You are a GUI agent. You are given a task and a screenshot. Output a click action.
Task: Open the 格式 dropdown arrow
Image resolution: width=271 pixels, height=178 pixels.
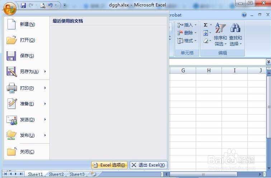[195, 41]
